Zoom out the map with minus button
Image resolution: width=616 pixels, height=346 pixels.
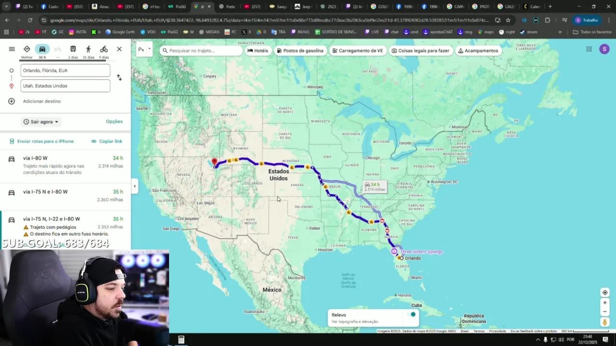605,311
